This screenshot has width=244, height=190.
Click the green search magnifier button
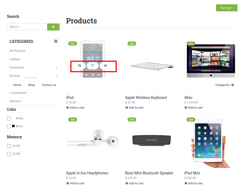(53, 27)
